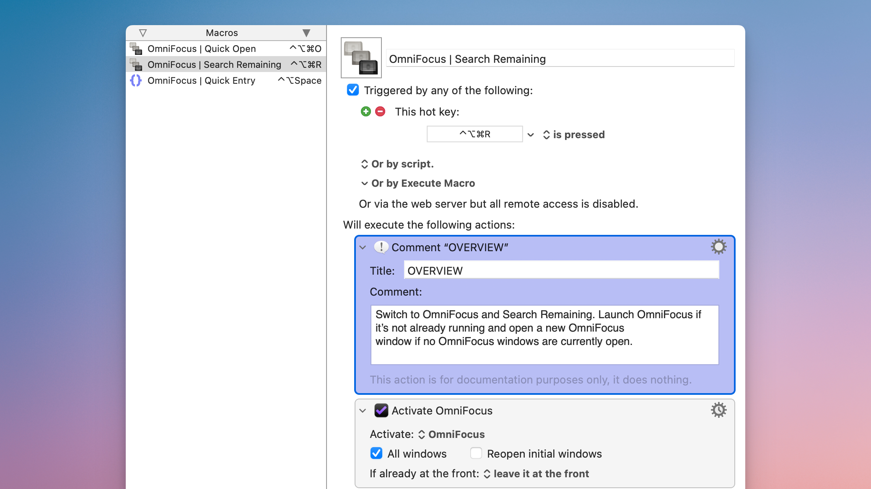This screenshot has height=489, width=871.
Task: Click the filled sort triangle in Macros header
Action: [306, 33]
